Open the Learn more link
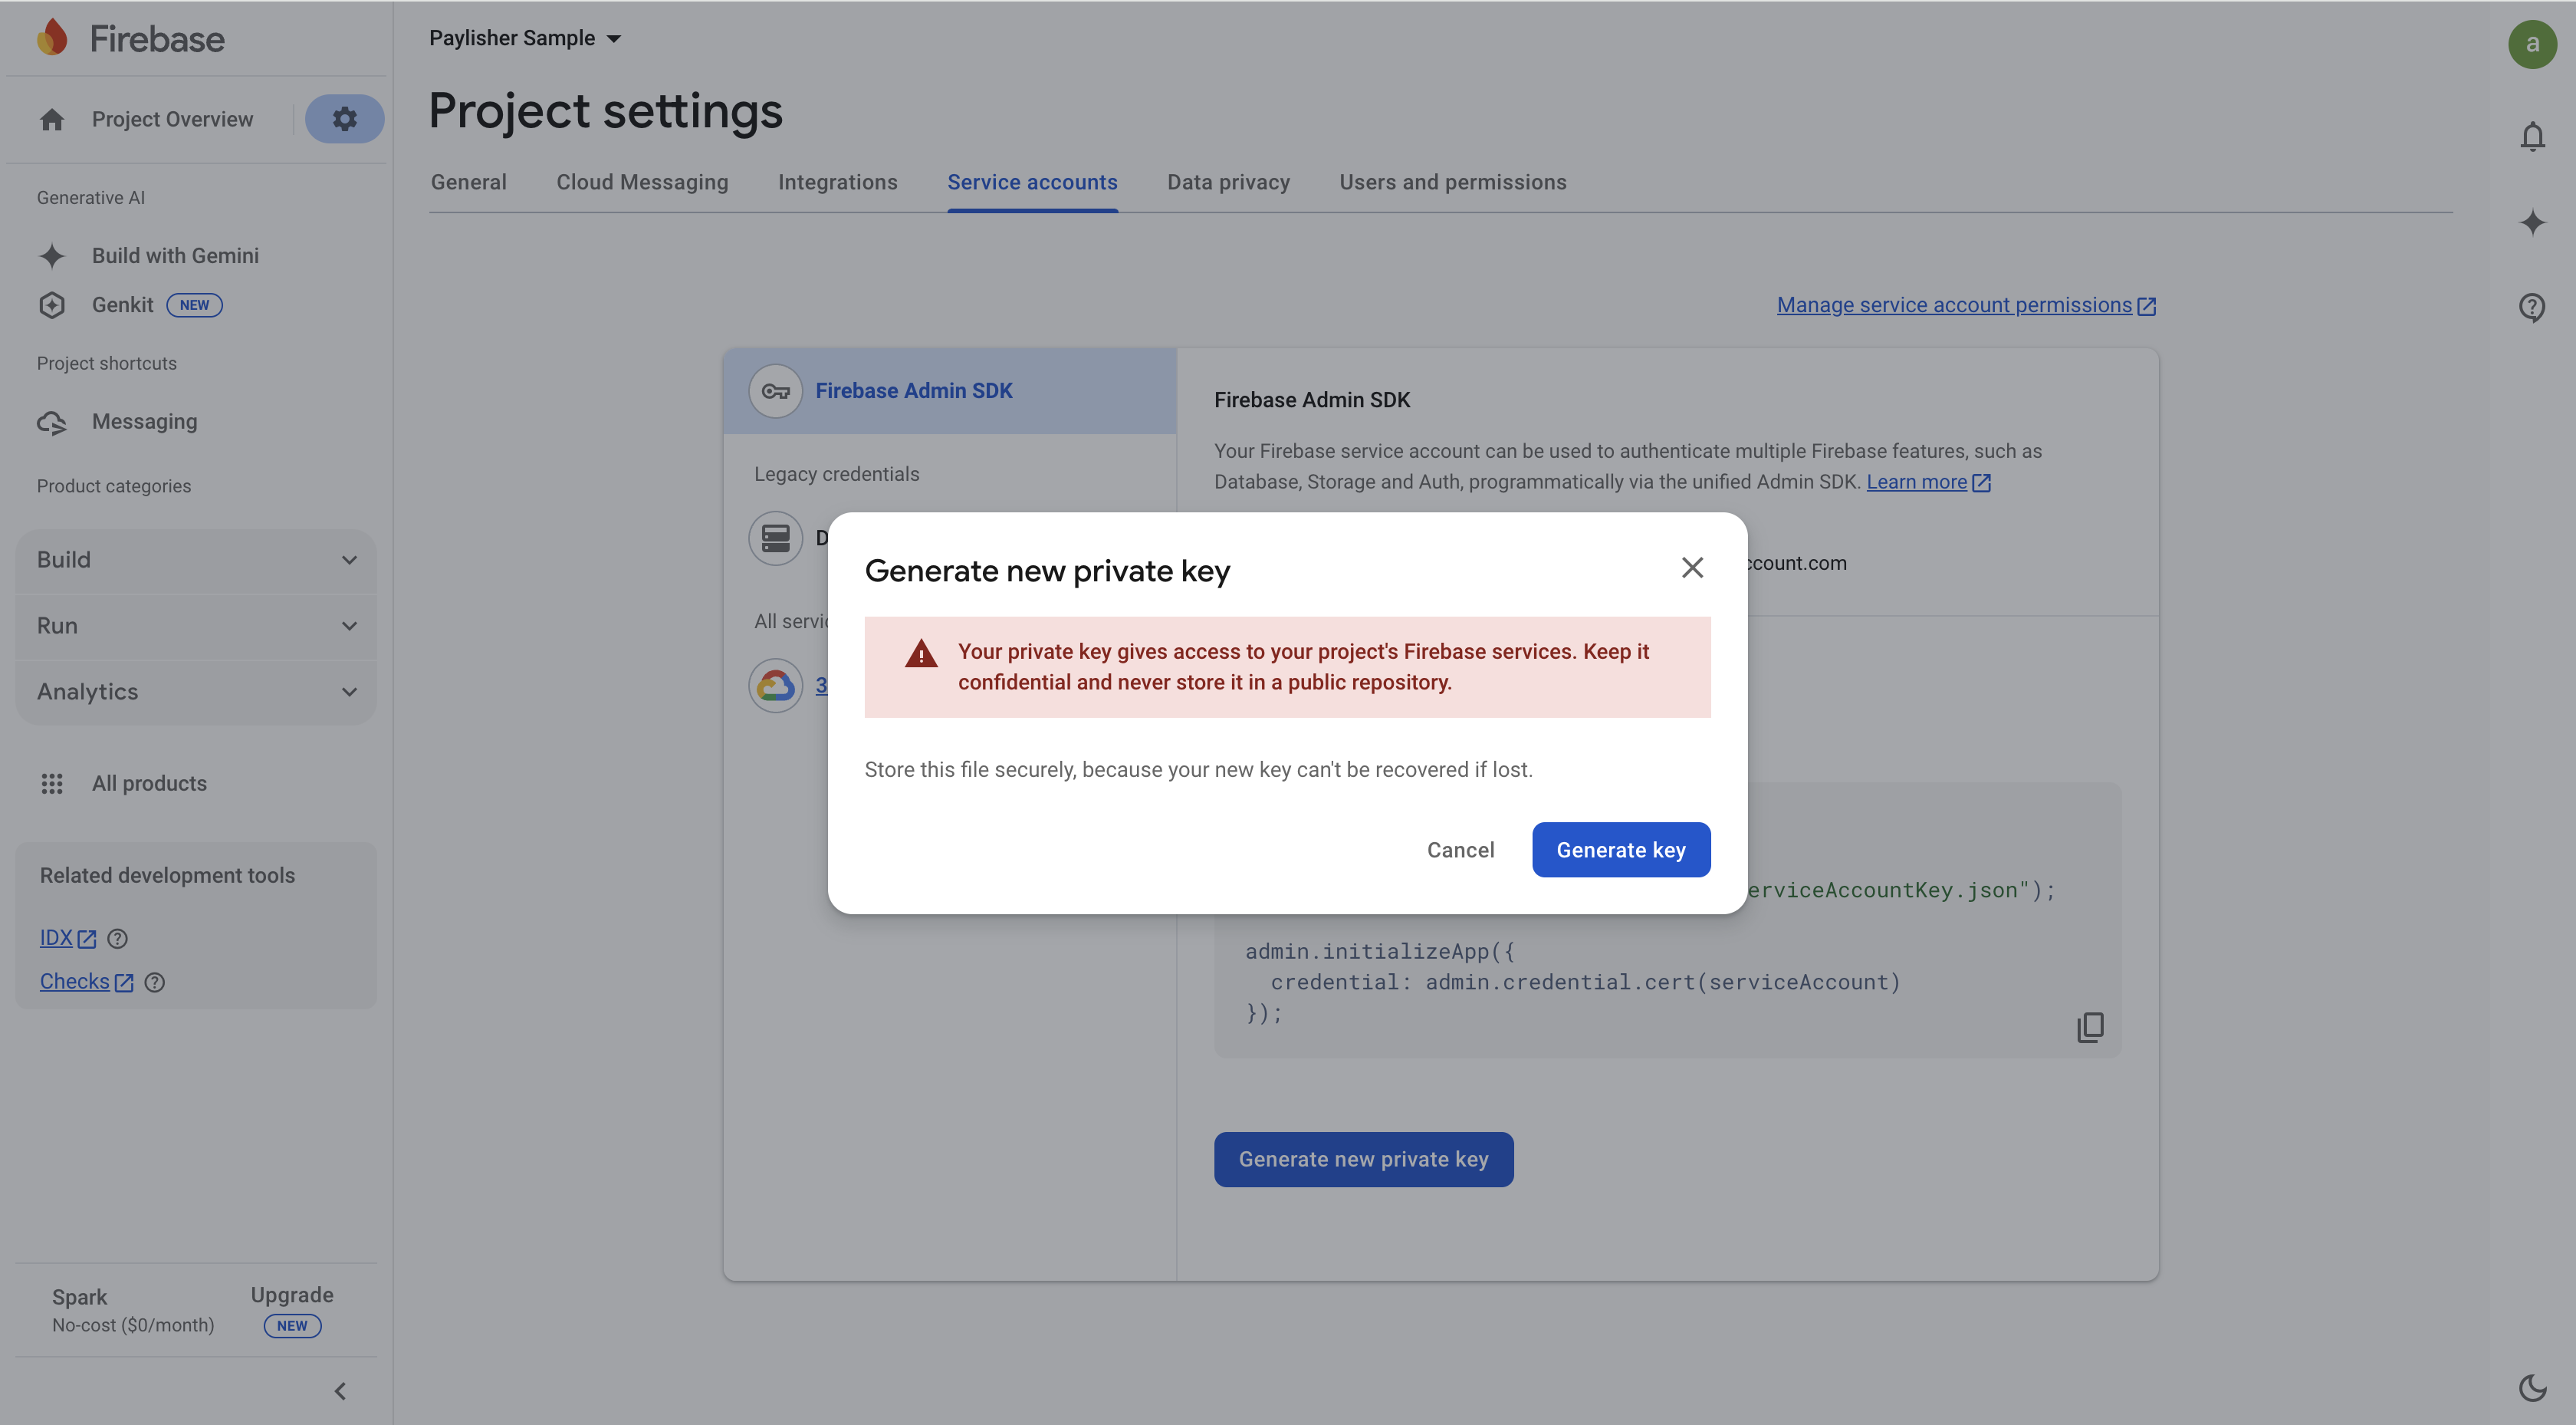2576x1425 pixels. point(1928,482)
